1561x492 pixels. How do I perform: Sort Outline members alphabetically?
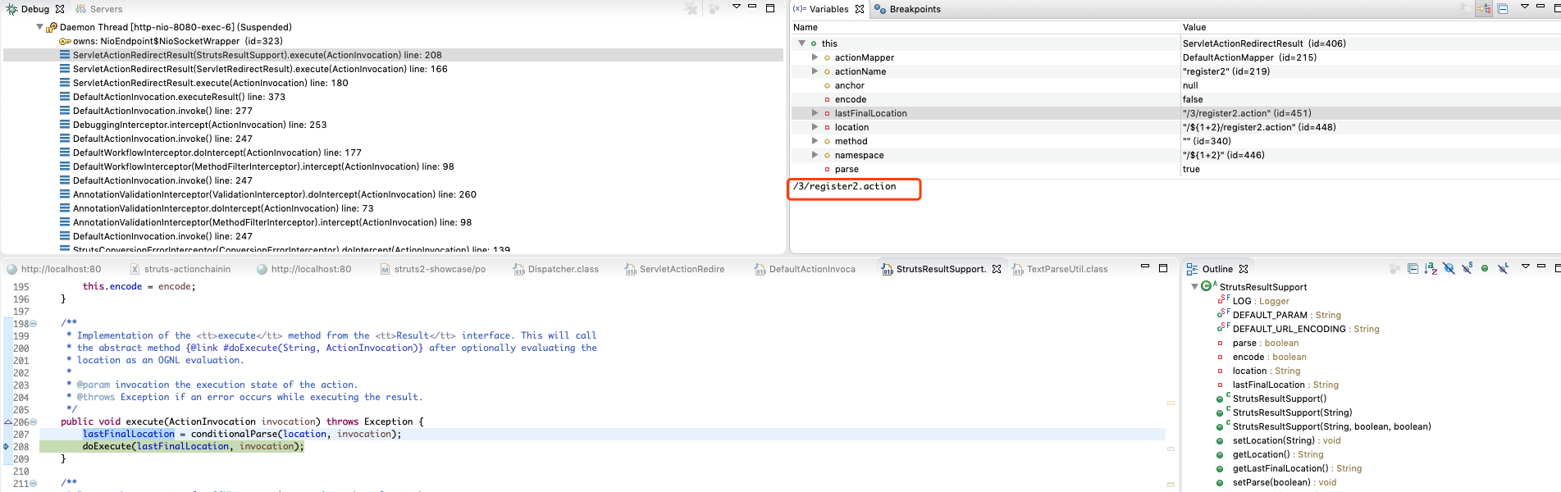tap(1431, 269)
